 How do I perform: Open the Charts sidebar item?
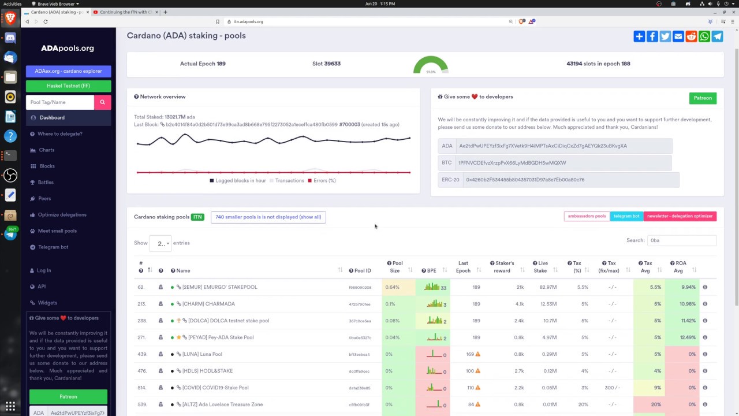pyautogui.click(x=46, y=150)
